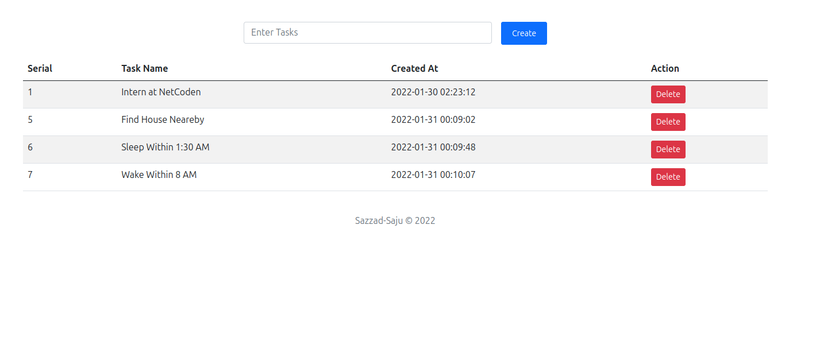Click the Find House Neareby task name

click(x=163, y=119)
